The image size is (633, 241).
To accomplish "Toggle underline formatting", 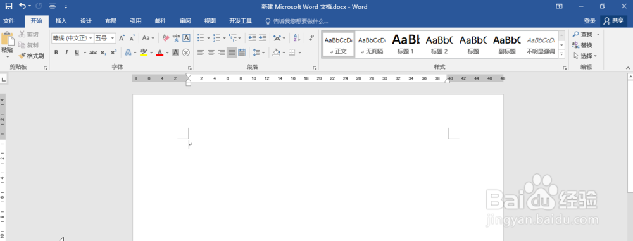I will (x=77, y=53).
